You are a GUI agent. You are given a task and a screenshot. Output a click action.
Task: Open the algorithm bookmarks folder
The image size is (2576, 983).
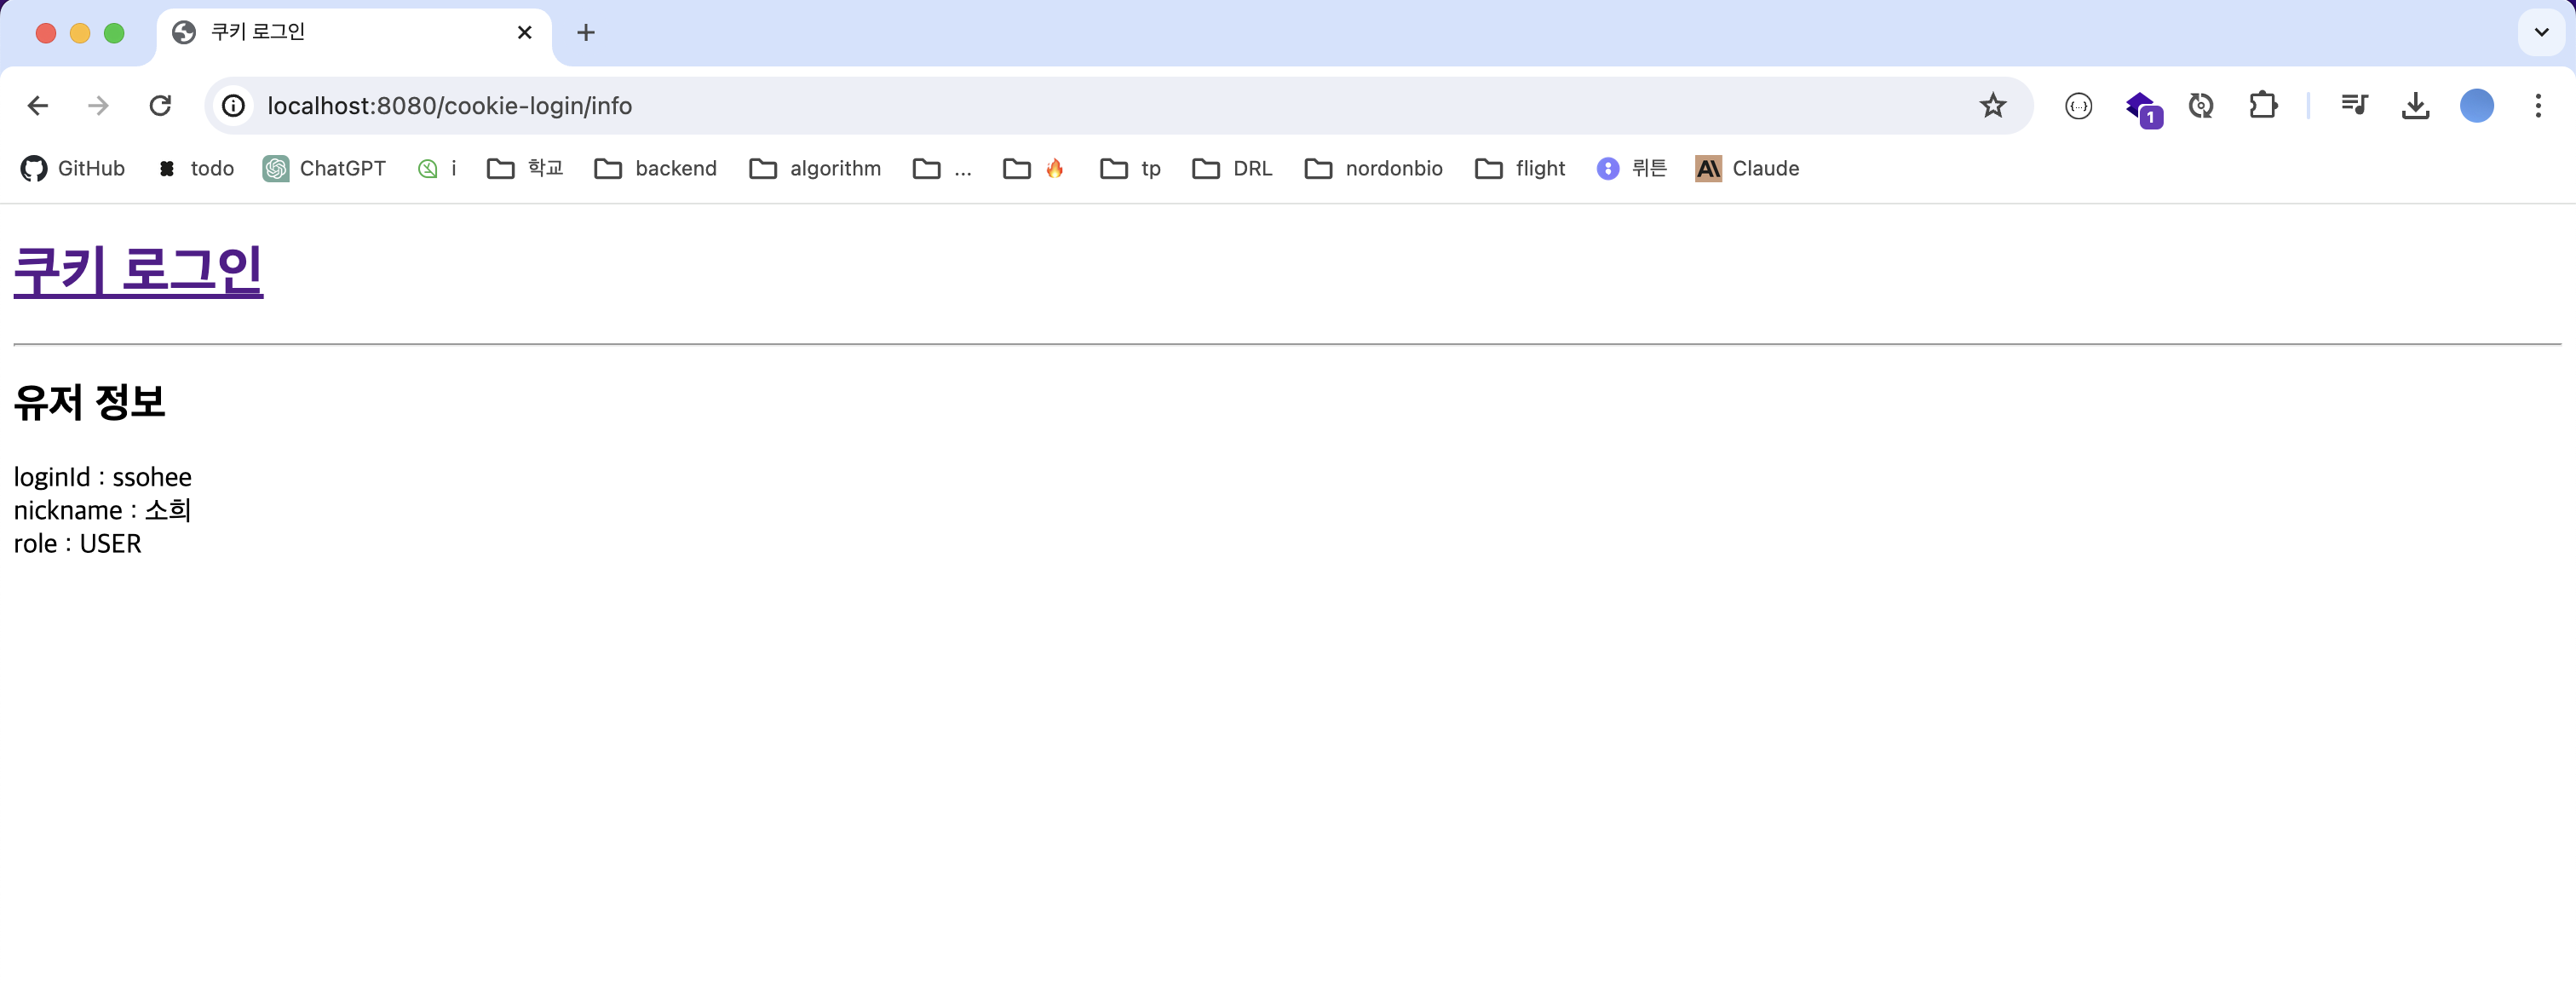[815, 169]
